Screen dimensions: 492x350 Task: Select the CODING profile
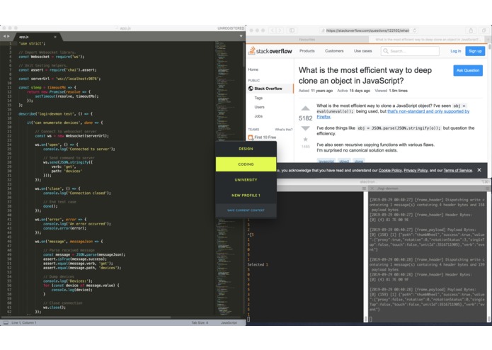(246, 164)
